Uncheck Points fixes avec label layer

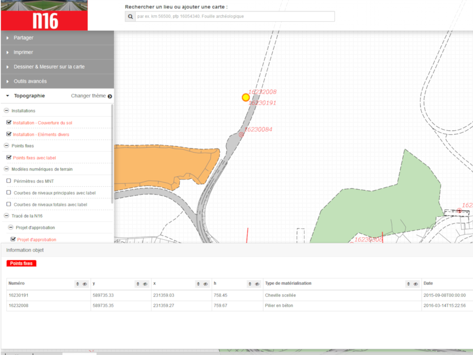9,158
